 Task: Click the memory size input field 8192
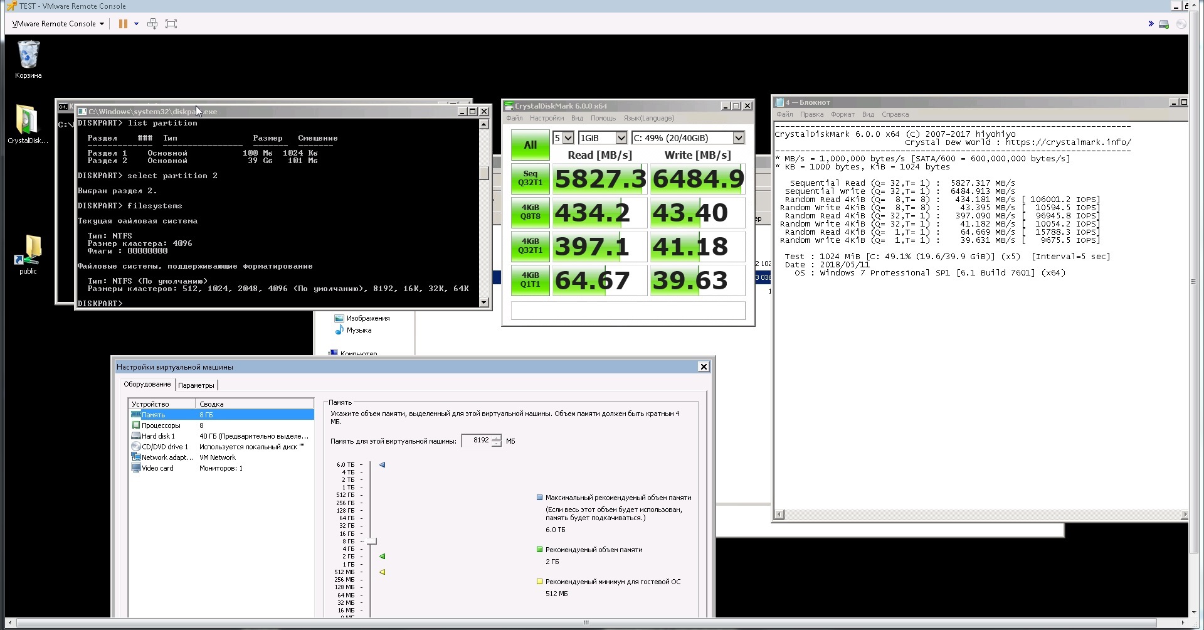(x=477, y=440)
